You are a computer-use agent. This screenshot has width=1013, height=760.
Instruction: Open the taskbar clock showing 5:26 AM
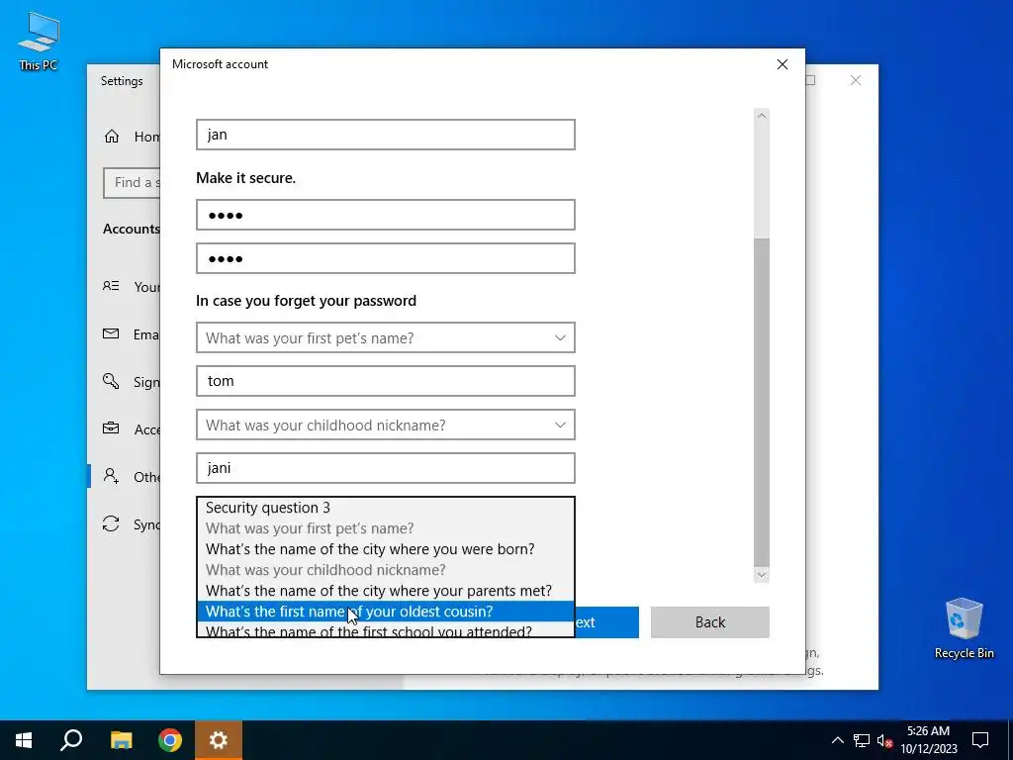click(928, 740)
